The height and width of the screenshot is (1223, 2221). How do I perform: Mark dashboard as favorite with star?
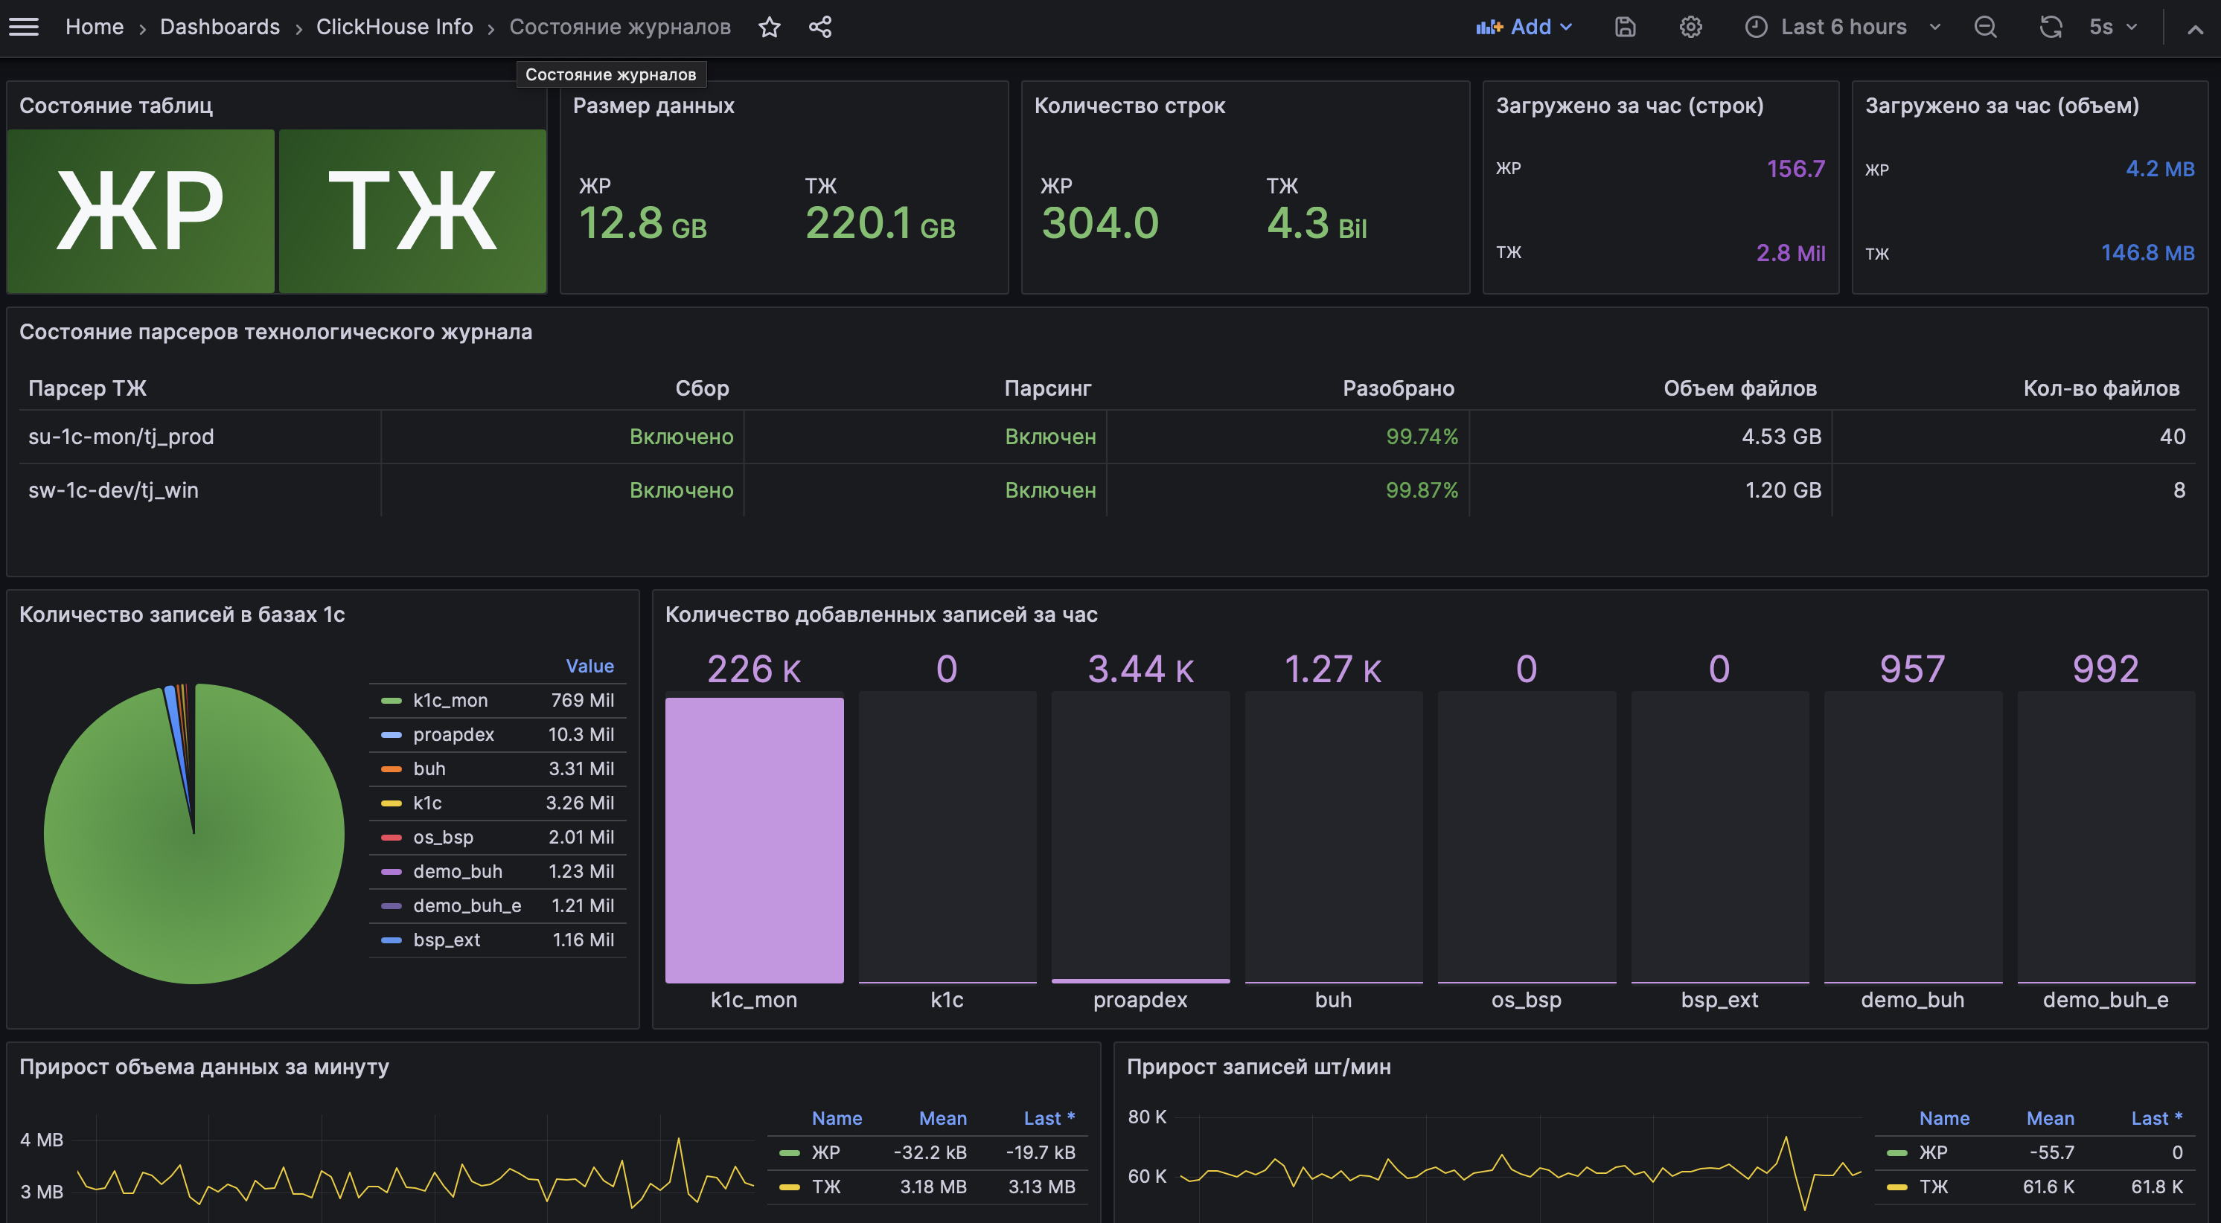point(769,27)
